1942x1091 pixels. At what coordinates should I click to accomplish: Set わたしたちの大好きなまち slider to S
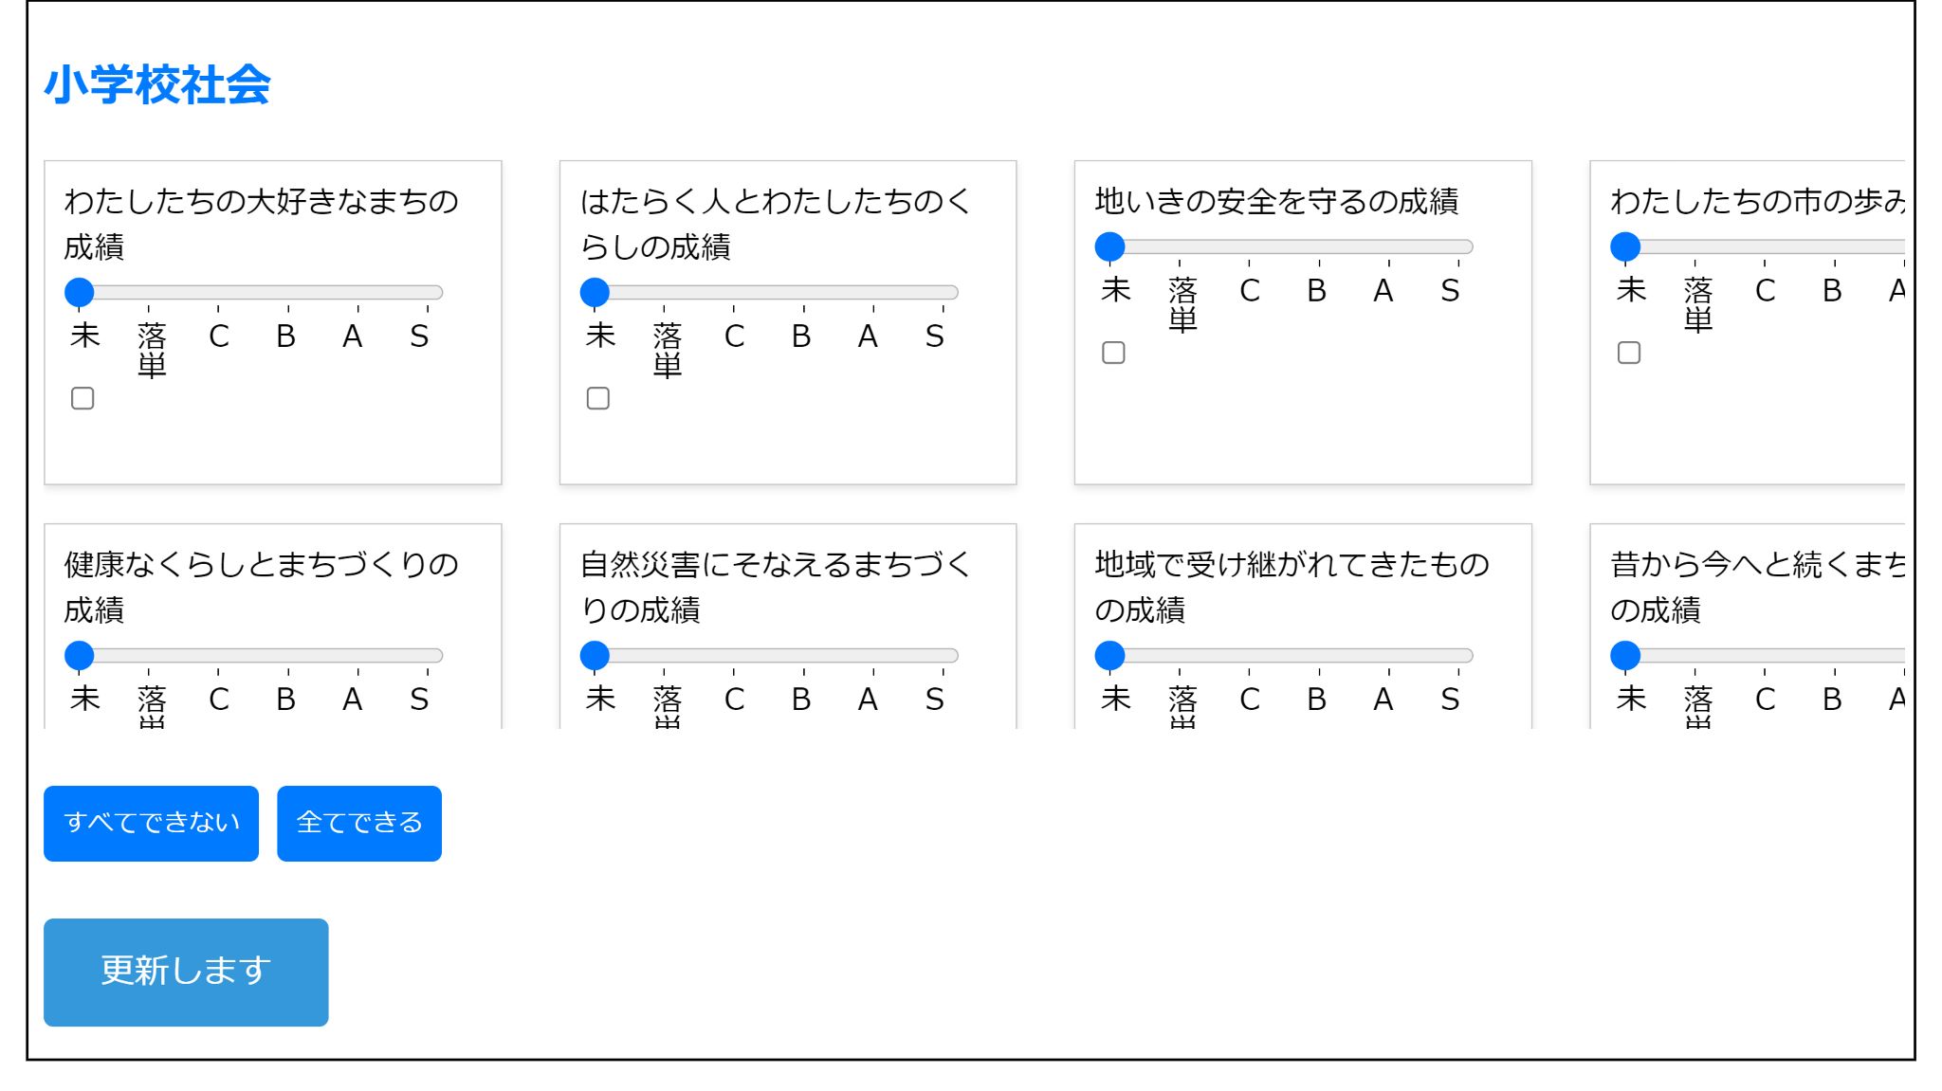click(x=428, y=292)
